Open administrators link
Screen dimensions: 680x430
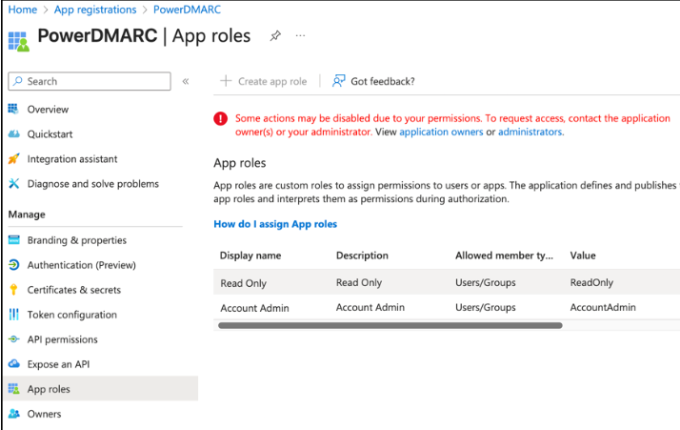[530, 132]
